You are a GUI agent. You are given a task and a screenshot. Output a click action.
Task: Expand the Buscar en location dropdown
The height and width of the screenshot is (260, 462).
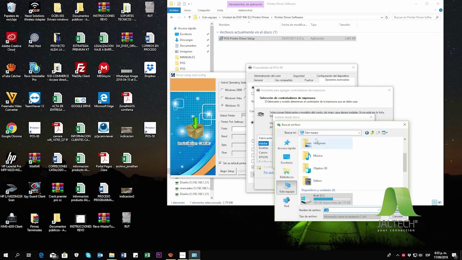(359, 133)
